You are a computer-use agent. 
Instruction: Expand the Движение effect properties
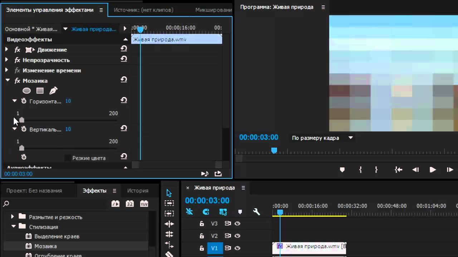pyautogui.click(x=6, y=50)
